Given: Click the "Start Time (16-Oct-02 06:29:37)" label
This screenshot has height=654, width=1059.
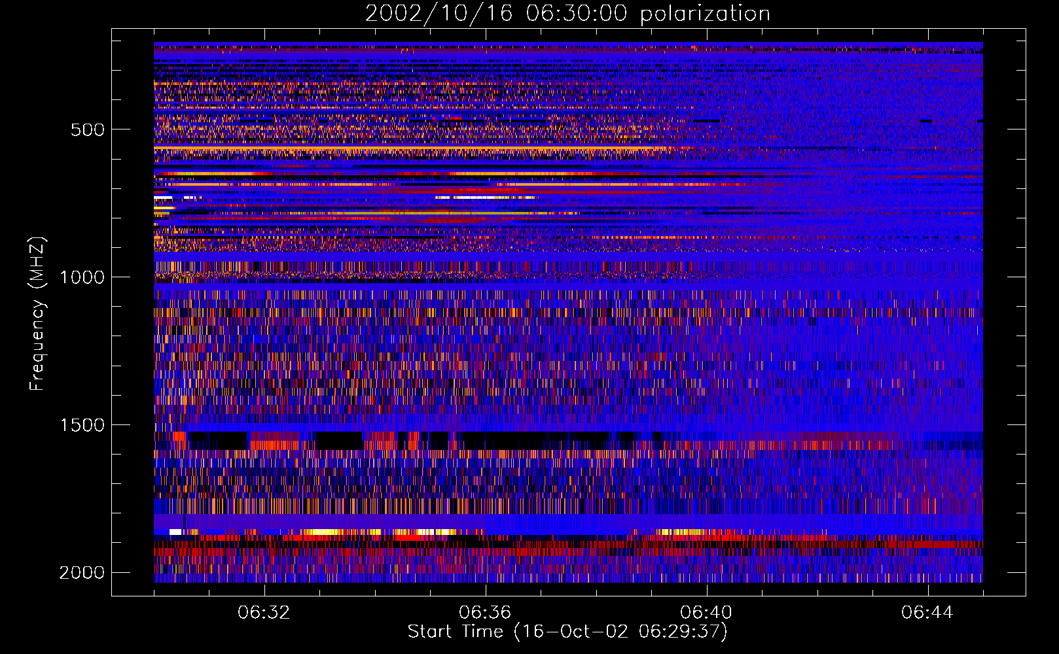Looking at the screenshot, I should click(567, 631).
